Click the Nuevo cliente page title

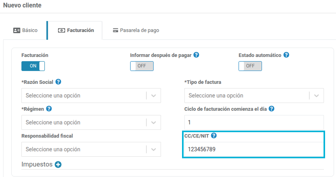(22, 5)
